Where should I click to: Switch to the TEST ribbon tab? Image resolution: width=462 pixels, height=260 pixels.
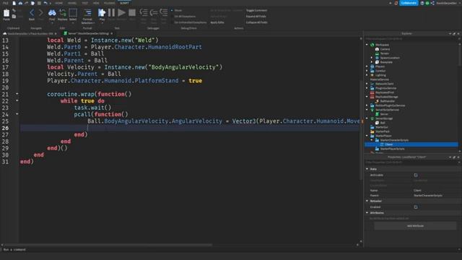pyautogui.click(x=85, y=3)
